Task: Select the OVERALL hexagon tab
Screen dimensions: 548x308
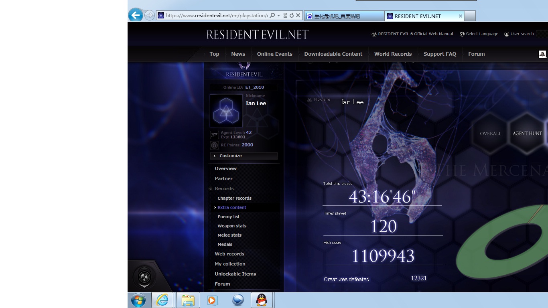Action: pos(491,134)
